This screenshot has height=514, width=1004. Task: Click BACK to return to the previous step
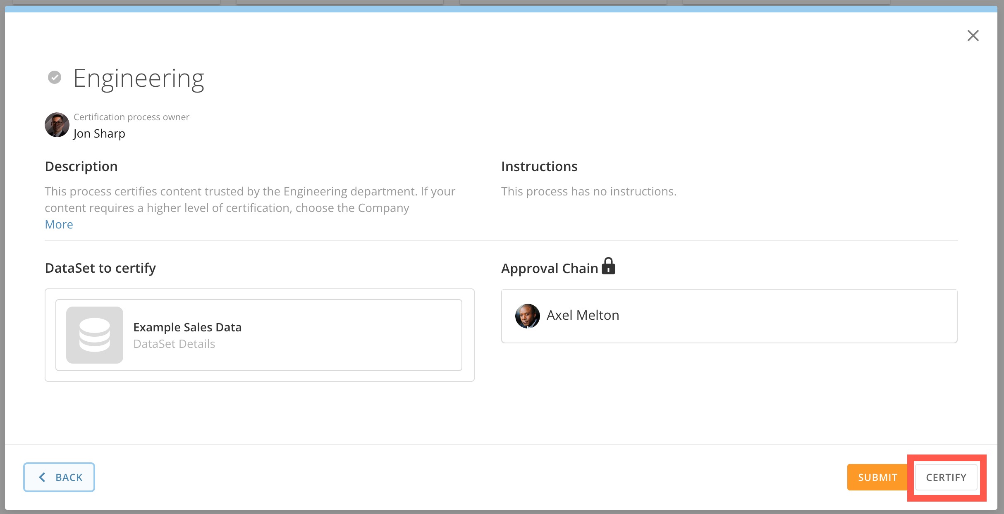[59, 477]
